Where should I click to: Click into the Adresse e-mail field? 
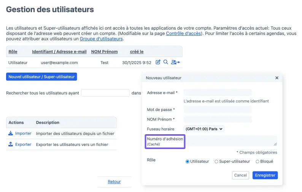218,92
